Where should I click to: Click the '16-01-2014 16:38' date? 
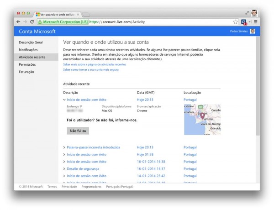point(151,162)
